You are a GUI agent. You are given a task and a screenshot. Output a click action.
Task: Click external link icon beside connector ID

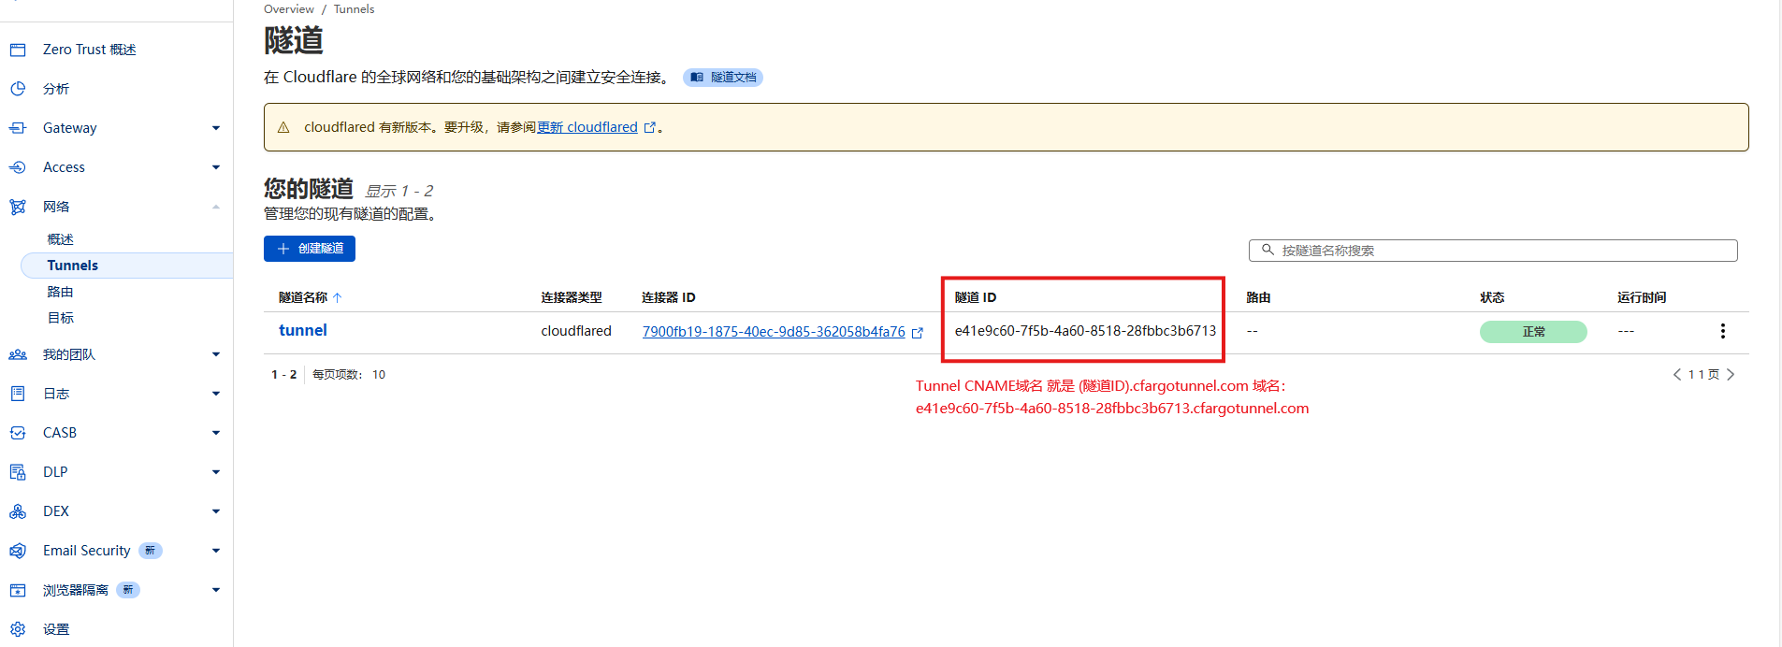pyautogui.click(x=918, y=332)
